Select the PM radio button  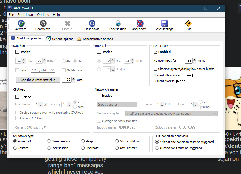(x=75, y=61)
